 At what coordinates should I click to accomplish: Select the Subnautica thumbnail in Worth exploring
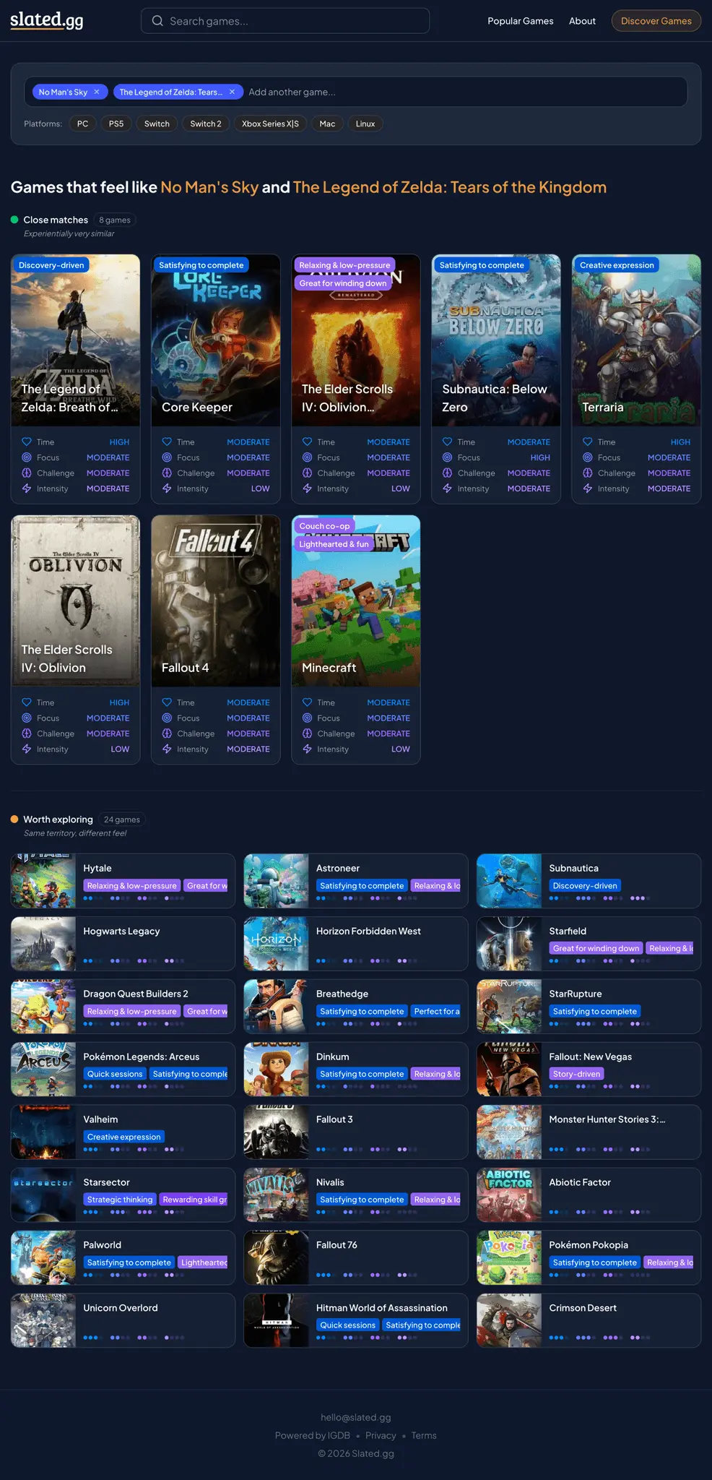(509, 881)
